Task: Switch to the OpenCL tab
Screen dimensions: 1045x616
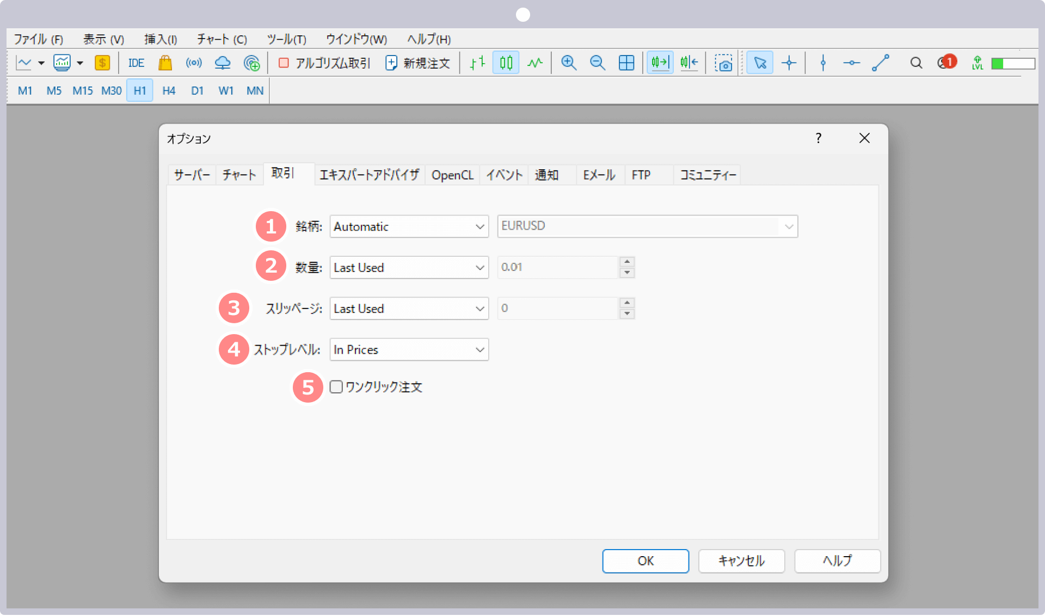Action: pyautogui.click(x=452, y=175)
